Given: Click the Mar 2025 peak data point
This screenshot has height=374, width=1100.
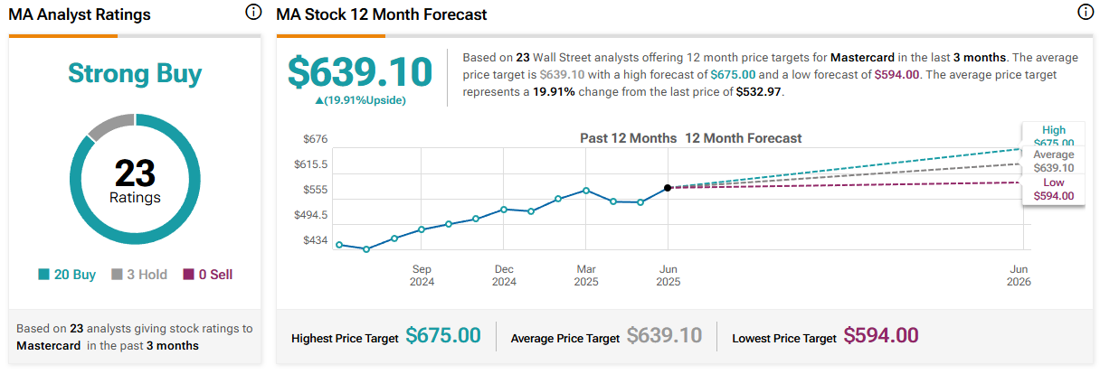Looking at the screenshot, I should point(586,191).
